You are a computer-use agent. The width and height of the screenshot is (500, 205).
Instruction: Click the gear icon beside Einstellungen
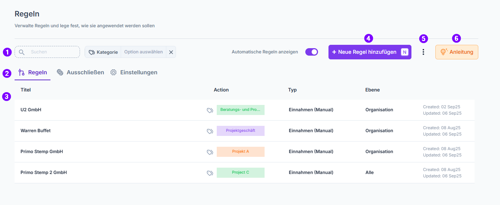[x=114, y=72]
